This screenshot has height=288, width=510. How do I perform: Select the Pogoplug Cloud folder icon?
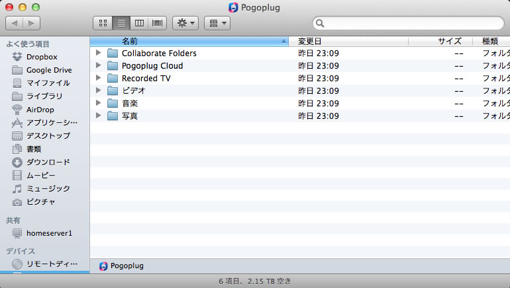[113, 65]
